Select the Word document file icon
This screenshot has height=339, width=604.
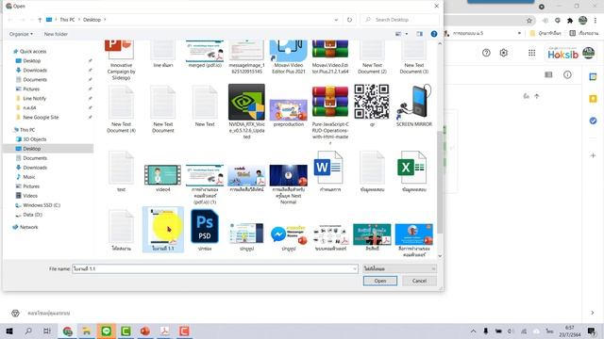click(x=327, y=168)
